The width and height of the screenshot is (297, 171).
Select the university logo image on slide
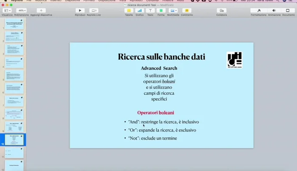[235, 60]
